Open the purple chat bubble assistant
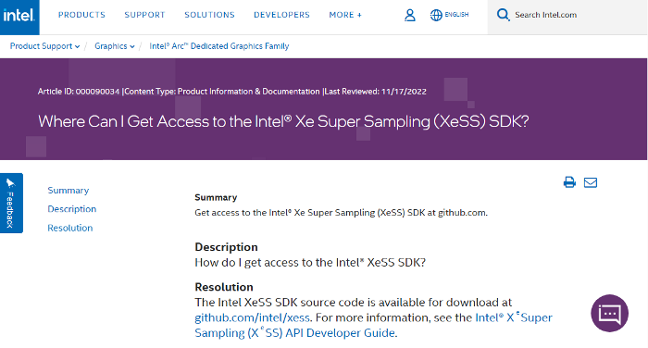648x348 pixels. click(x=609, y=313)
